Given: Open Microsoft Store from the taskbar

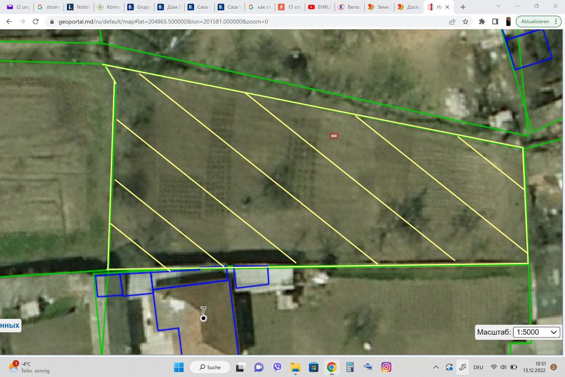Looking at the screenshot, I should (x=313, y=367).
